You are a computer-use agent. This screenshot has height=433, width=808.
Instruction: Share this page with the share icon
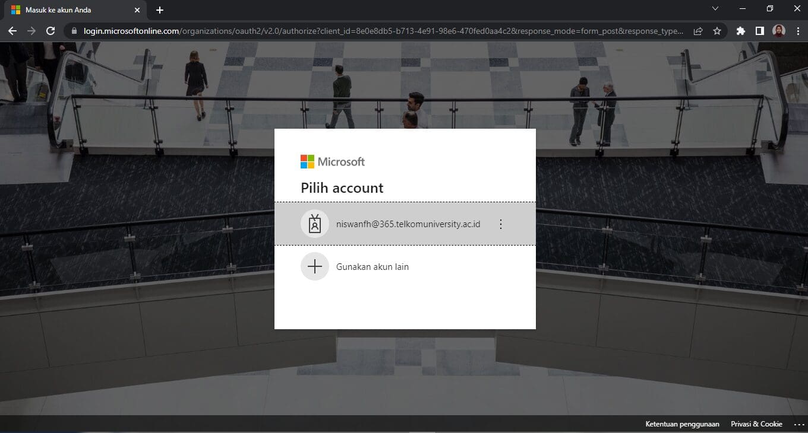(x=698, y=31)
